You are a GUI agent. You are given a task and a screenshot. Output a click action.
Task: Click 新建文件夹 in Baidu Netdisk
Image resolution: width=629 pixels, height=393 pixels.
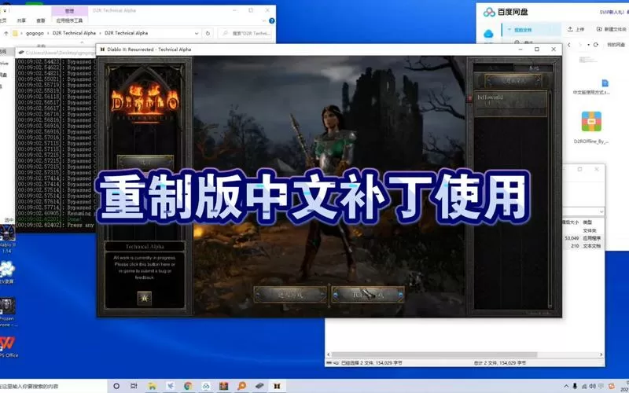click(x=612, y=29)
